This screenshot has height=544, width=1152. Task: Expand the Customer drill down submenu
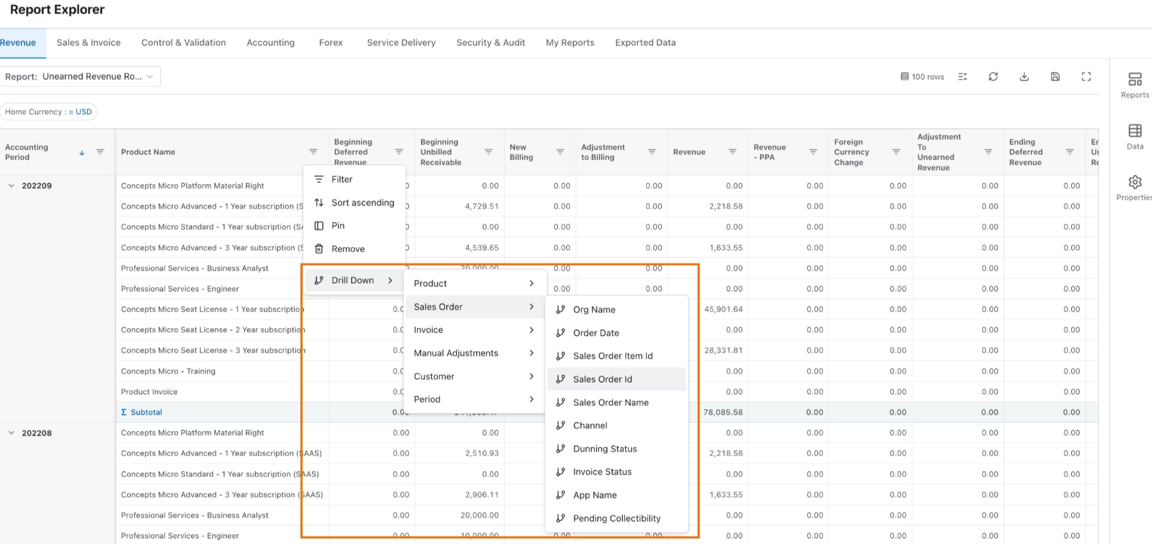pyautogui.click(x=474, y=376)
